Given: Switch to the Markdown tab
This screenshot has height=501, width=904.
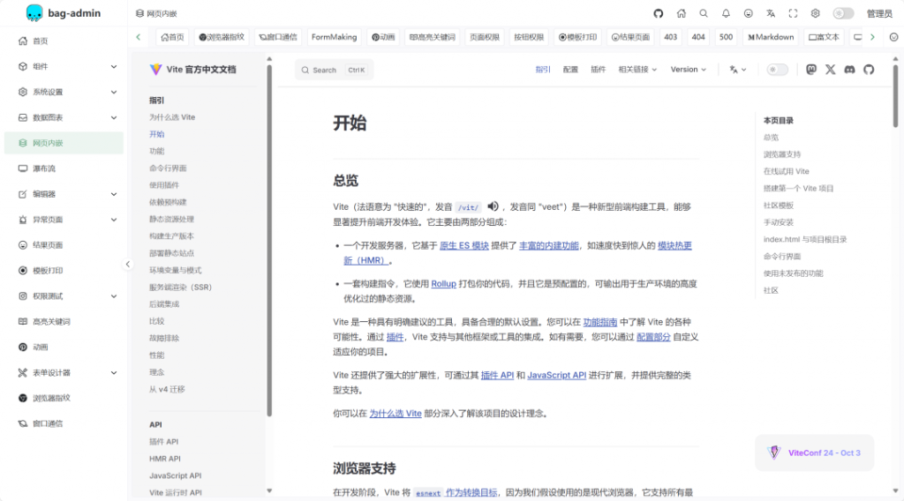Looking at the screenshot, I should [771, 37].
